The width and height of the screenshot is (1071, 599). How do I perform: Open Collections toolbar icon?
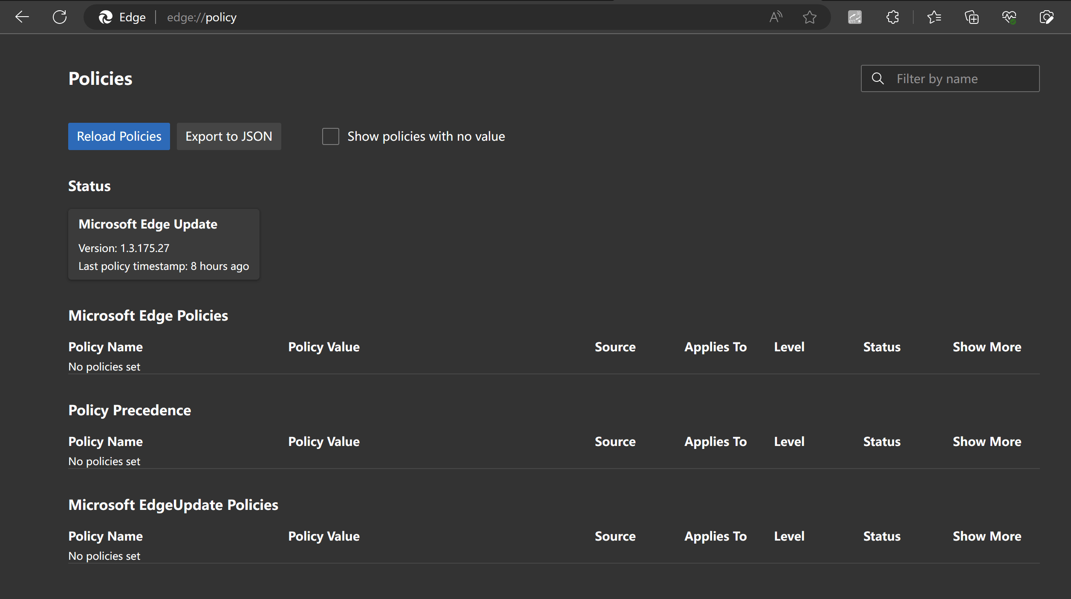[971, 17]
